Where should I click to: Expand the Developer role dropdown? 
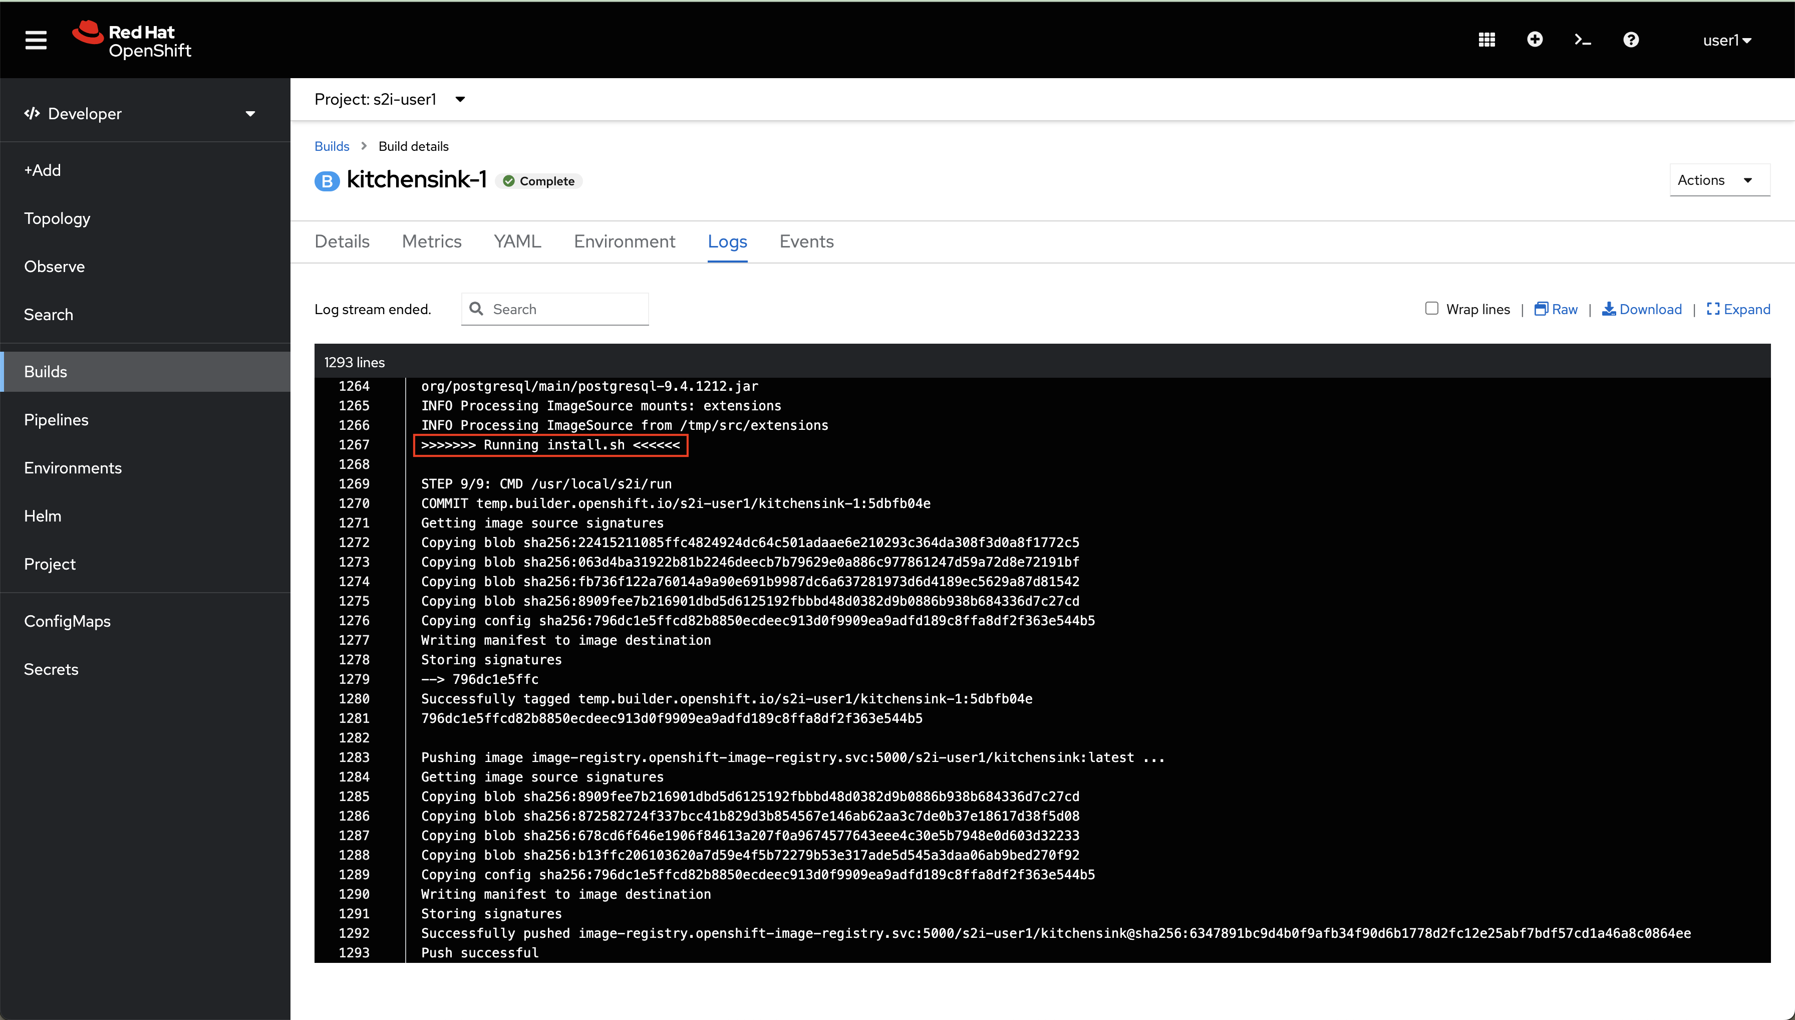point(251,113)
